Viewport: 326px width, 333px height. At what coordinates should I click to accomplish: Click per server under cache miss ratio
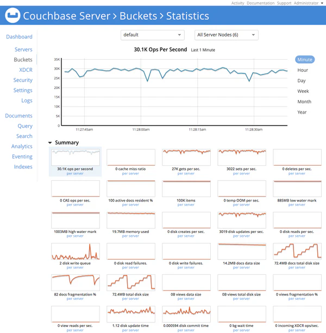click(x=130, y=174)
